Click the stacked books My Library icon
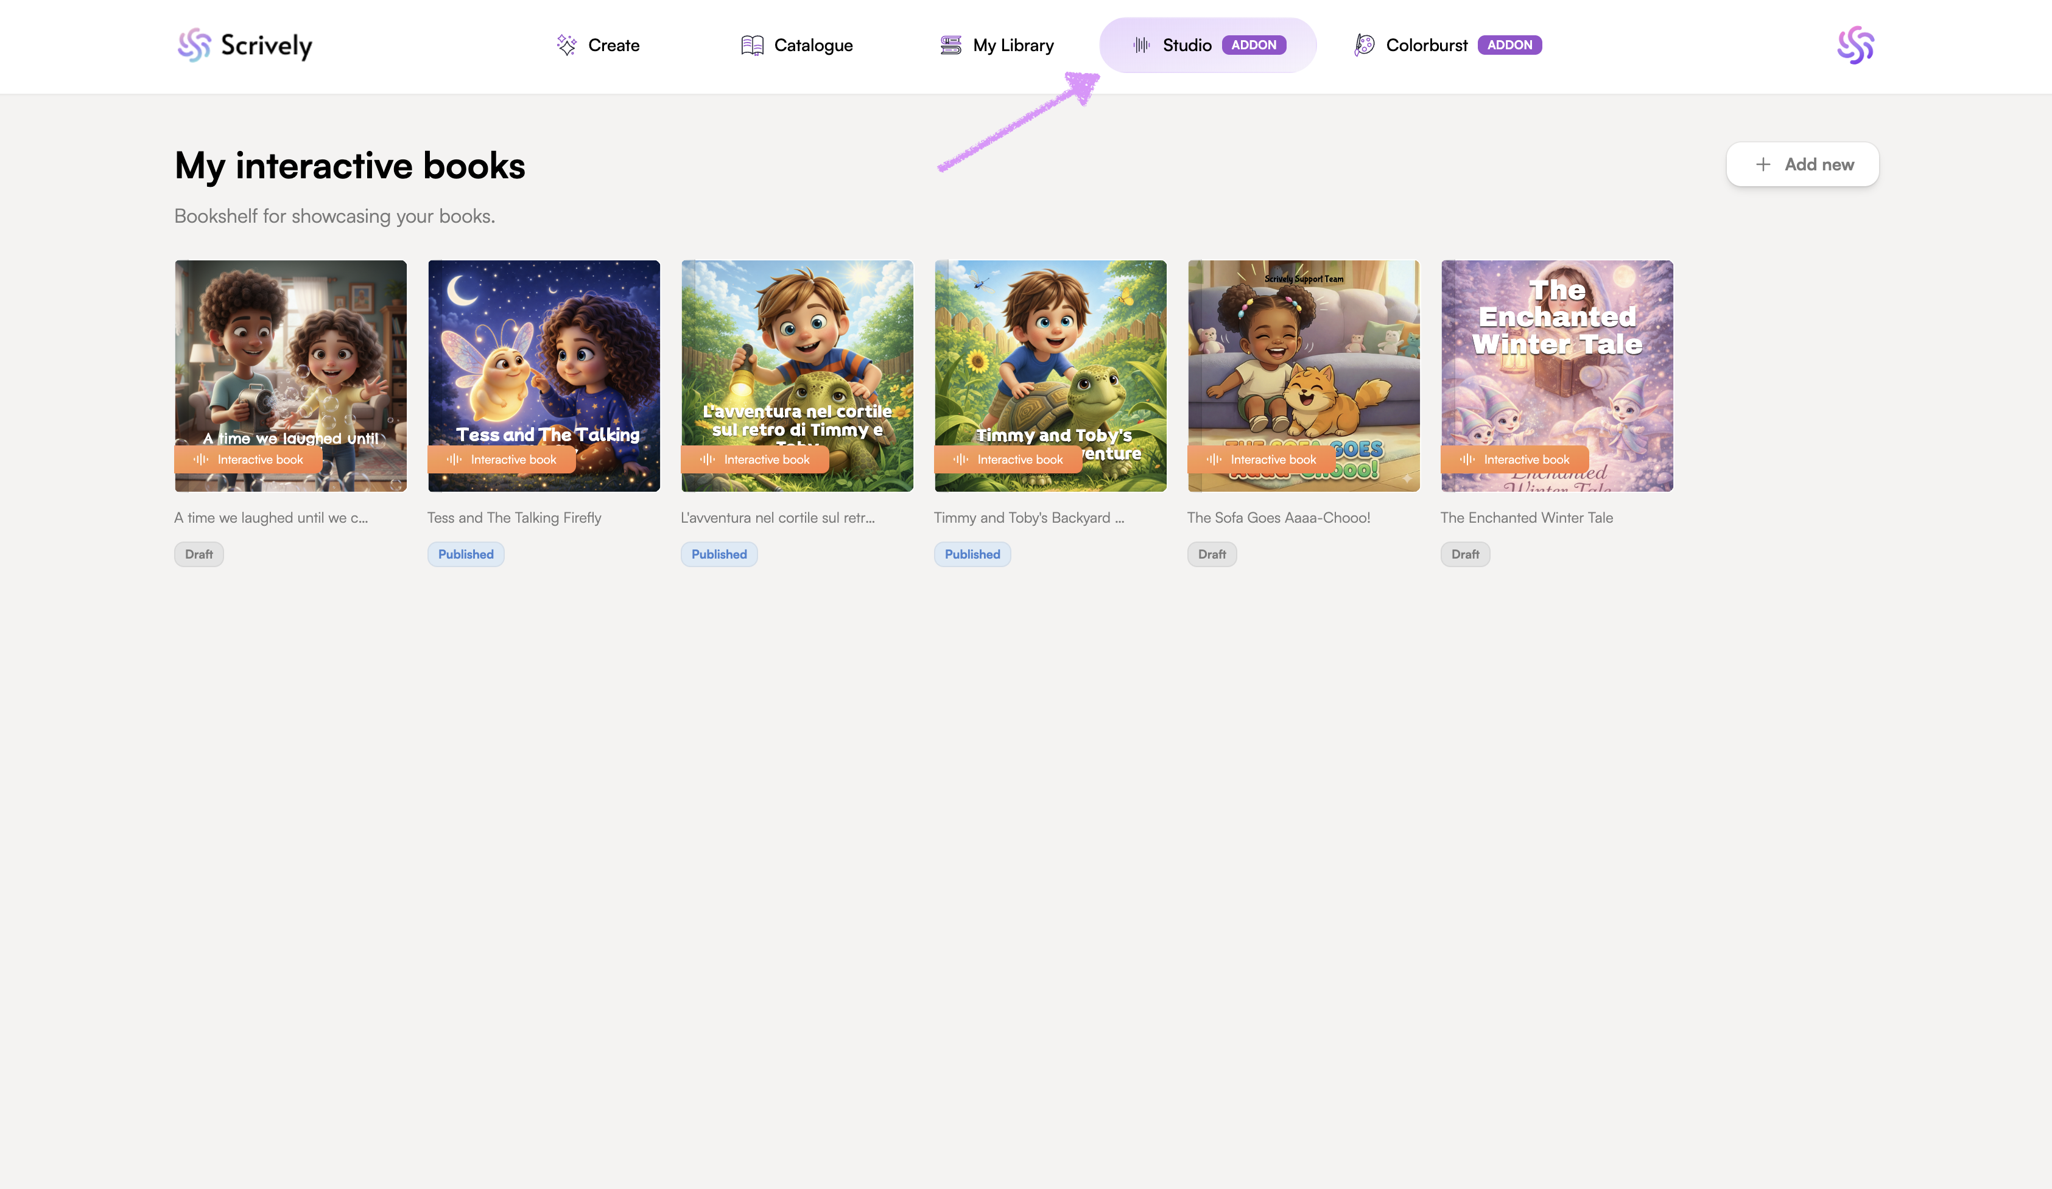This screenshot has height=1189, width=2052. click(x=950, y=45)
